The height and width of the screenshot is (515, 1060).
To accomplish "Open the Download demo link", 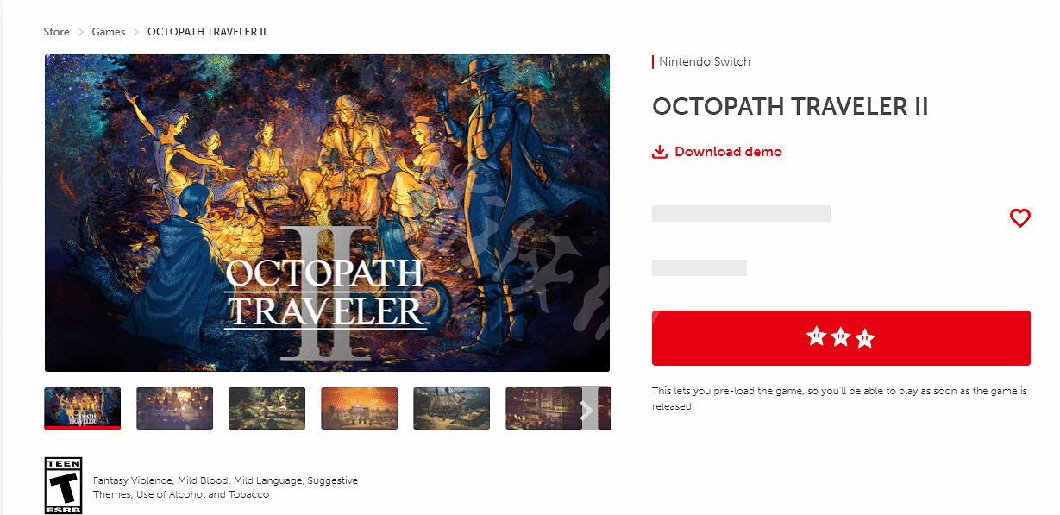I will click(x=728, y=152).
